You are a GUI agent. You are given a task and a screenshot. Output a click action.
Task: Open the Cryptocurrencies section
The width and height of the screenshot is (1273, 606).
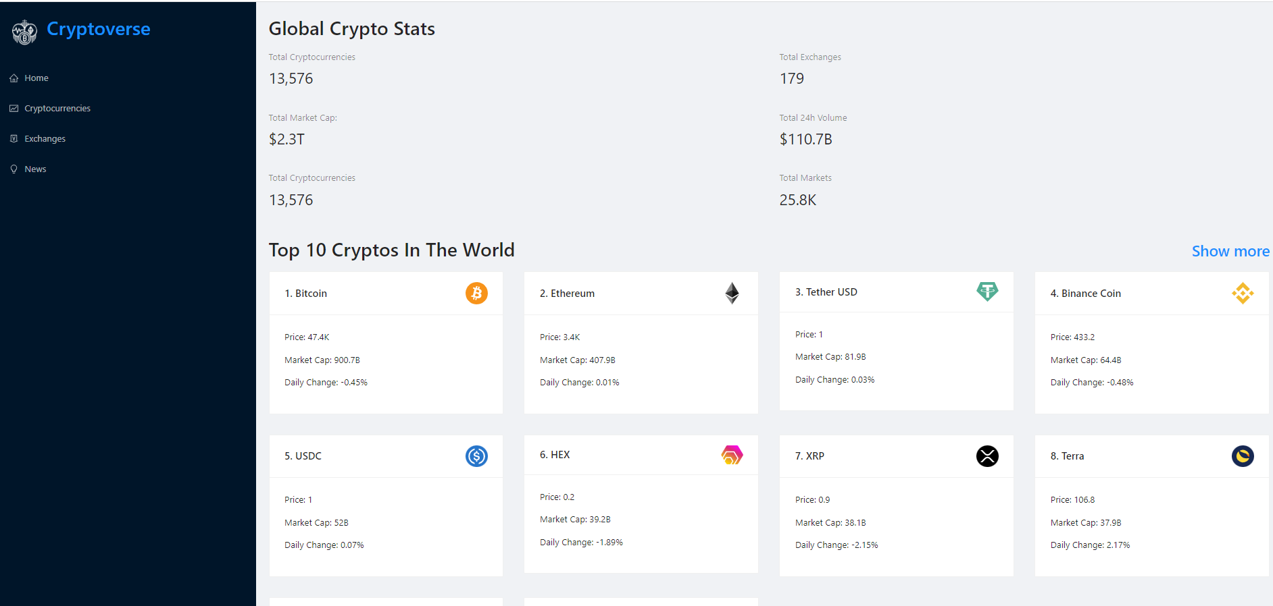click(57, 108)
